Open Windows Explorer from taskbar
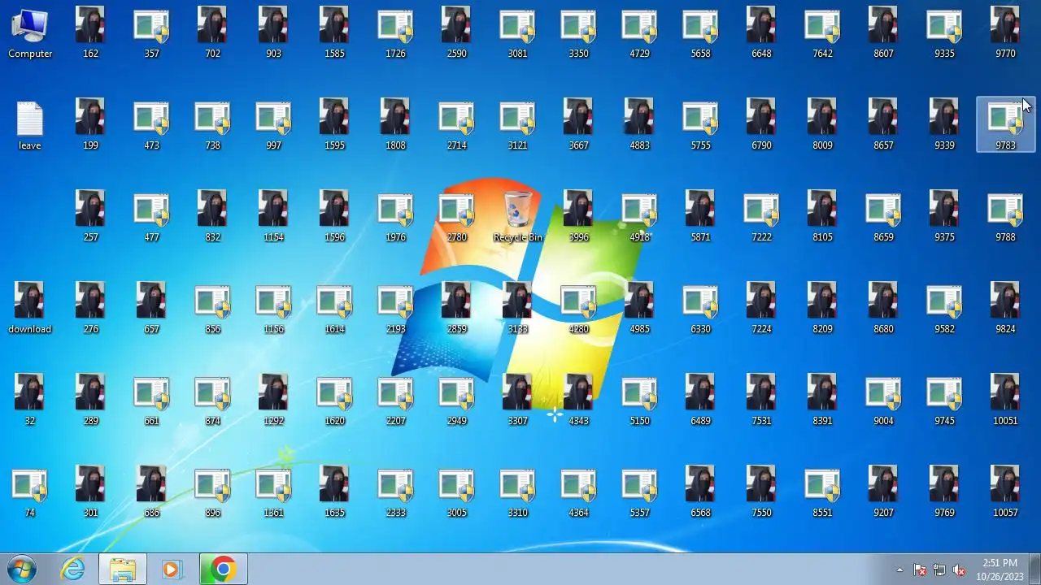 (123, 569)
